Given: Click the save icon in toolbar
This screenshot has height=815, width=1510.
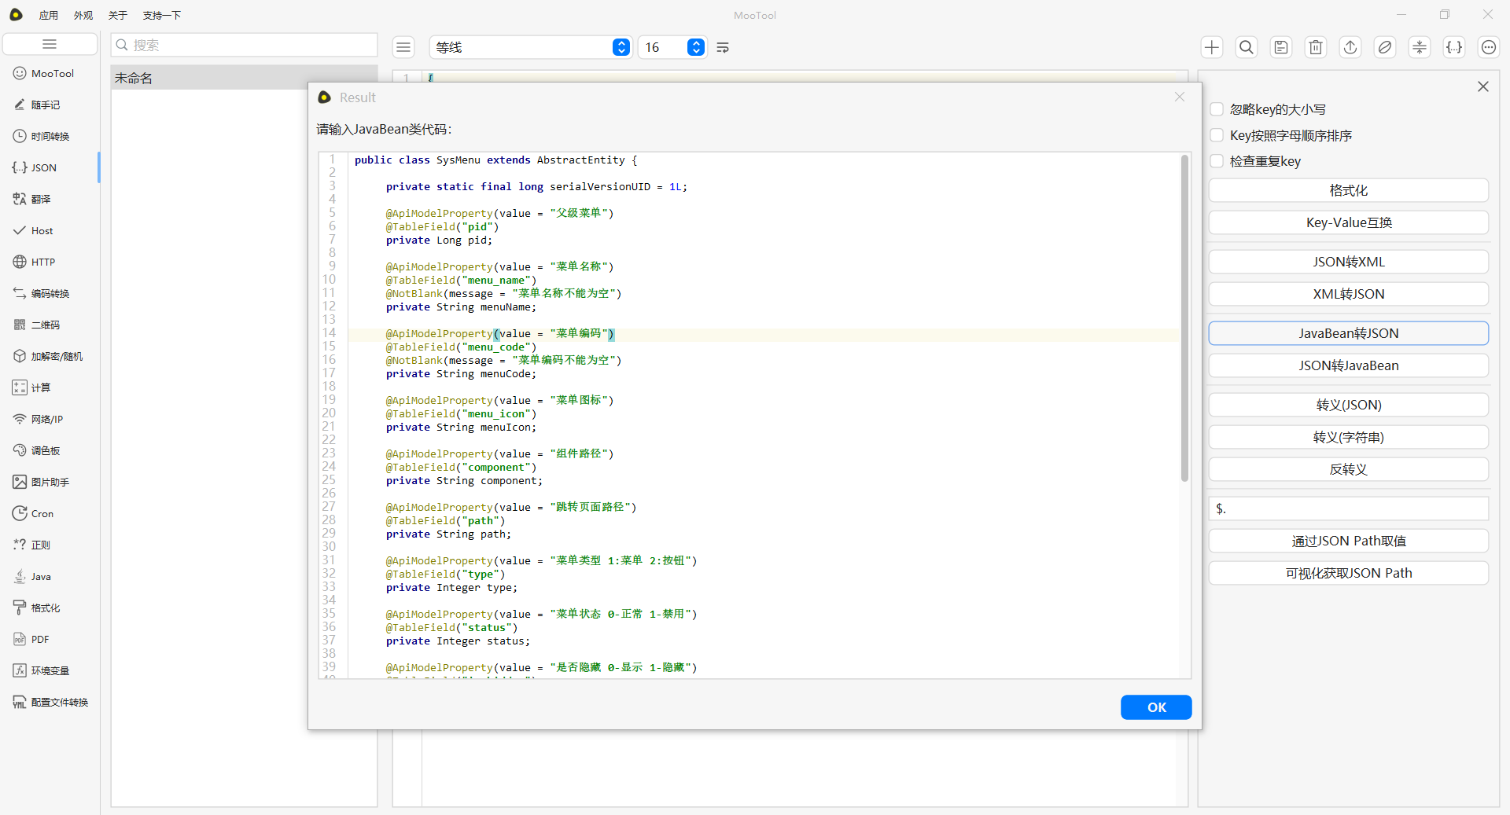Looking at the screenshot, I should pyautogui.click(x=1280, y=47).
